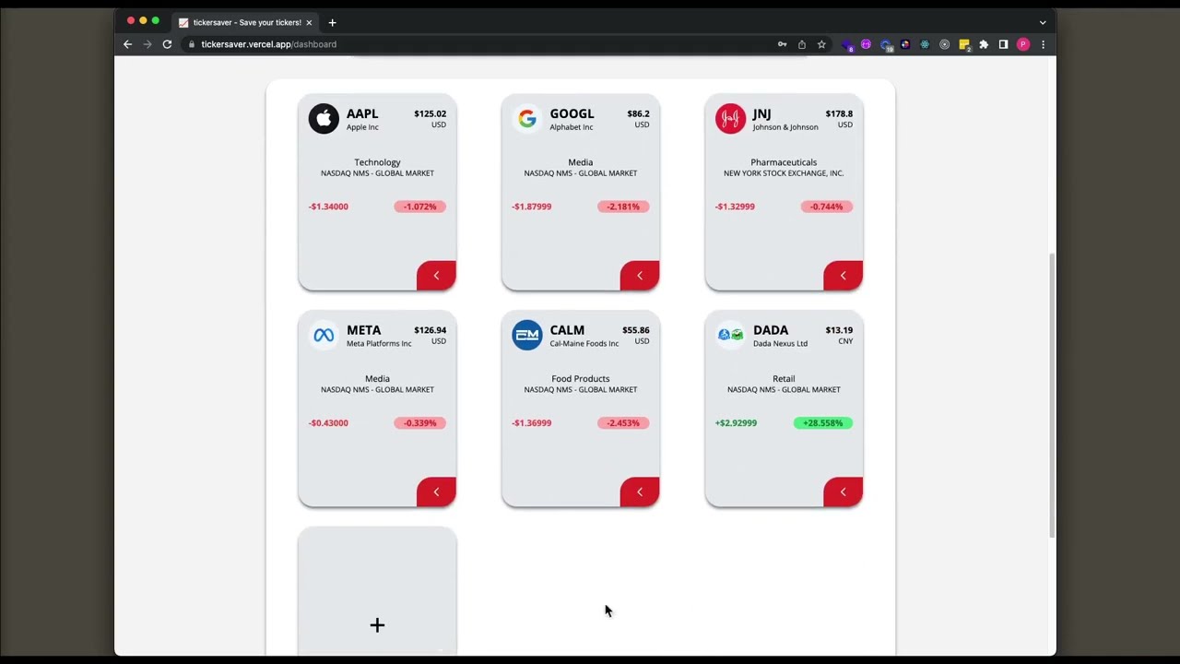This screenshot has height=664, width=1180.
Task: Click the React devtools extension icon
Action: 925,44
